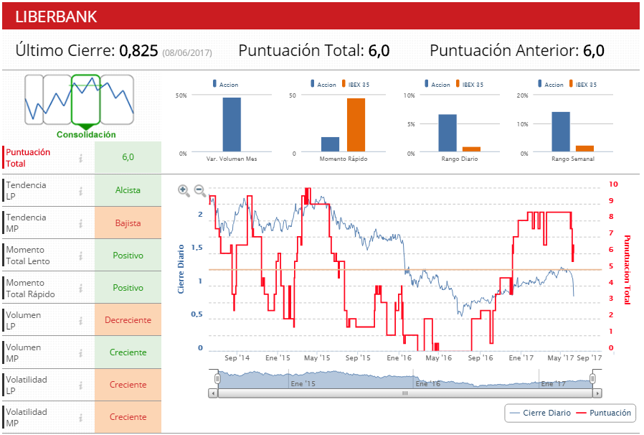Viewport: 644px width, 435px height.
Task: Click the May '16 axis label
Action: point(439,358)
